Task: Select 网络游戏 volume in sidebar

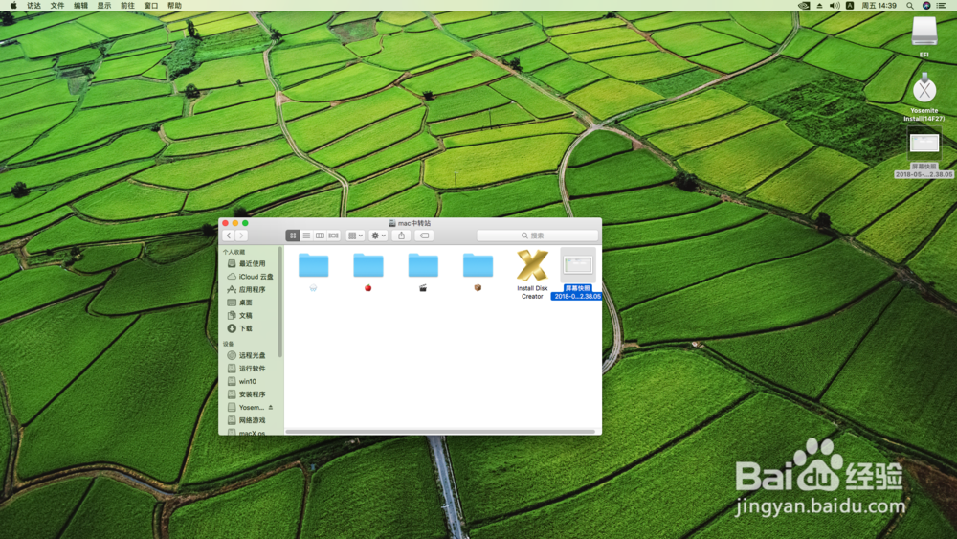Action: pos(252,420)
